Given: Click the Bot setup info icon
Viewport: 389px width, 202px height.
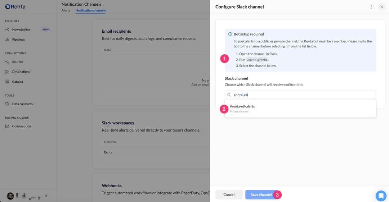Looking at the screenshot, I should (230, 34).
